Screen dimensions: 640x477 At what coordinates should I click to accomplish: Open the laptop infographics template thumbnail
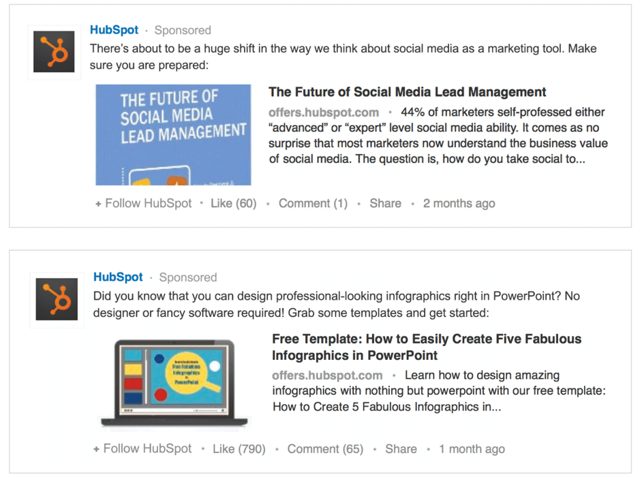point(174,382)
